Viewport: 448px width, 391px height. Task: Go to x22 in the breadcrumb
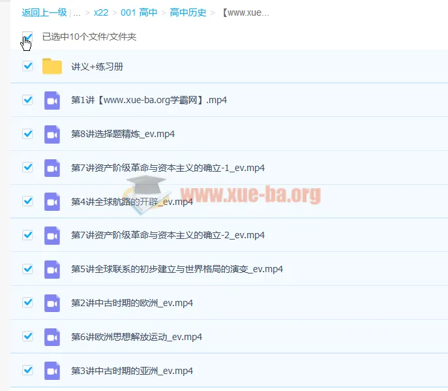100,12
